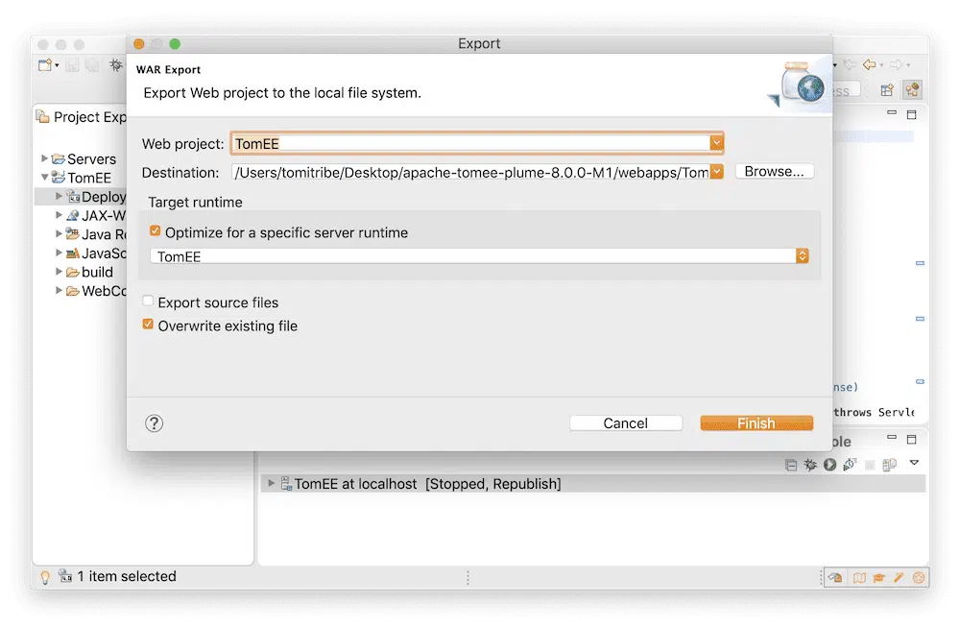Image resolution: width=960 pixels, height=627 pixels.
Task: Click the back navigation arrow in toolbar
Action: click(870, 65)
